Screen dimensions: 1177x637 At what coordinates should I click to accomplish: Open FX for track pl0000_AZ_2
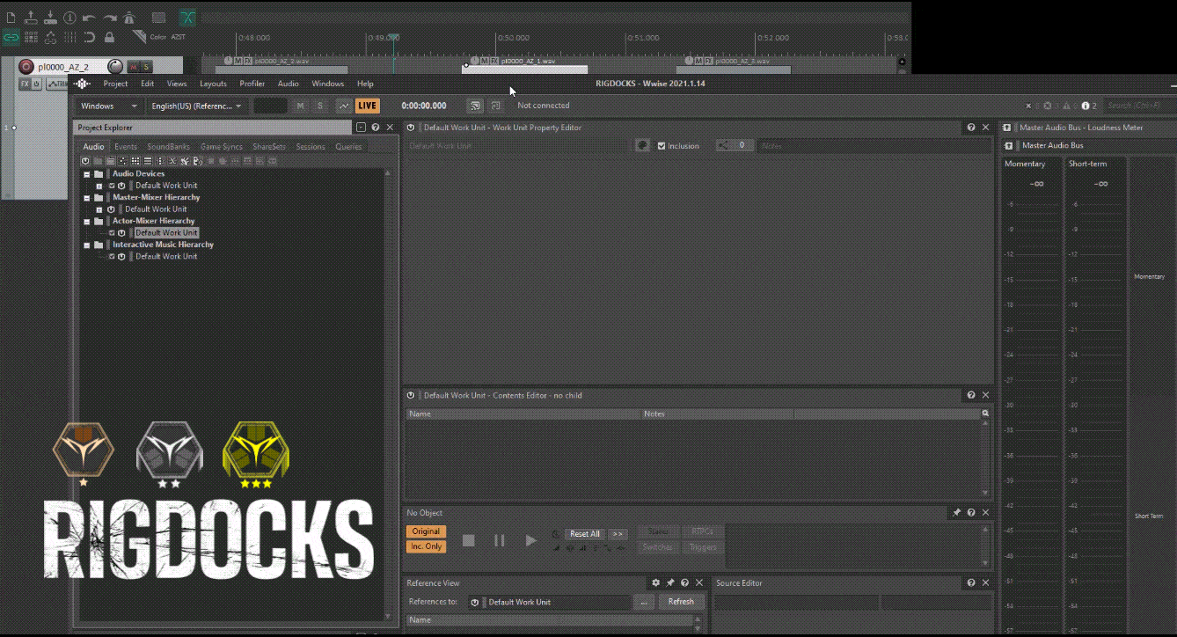click(25, 84)
